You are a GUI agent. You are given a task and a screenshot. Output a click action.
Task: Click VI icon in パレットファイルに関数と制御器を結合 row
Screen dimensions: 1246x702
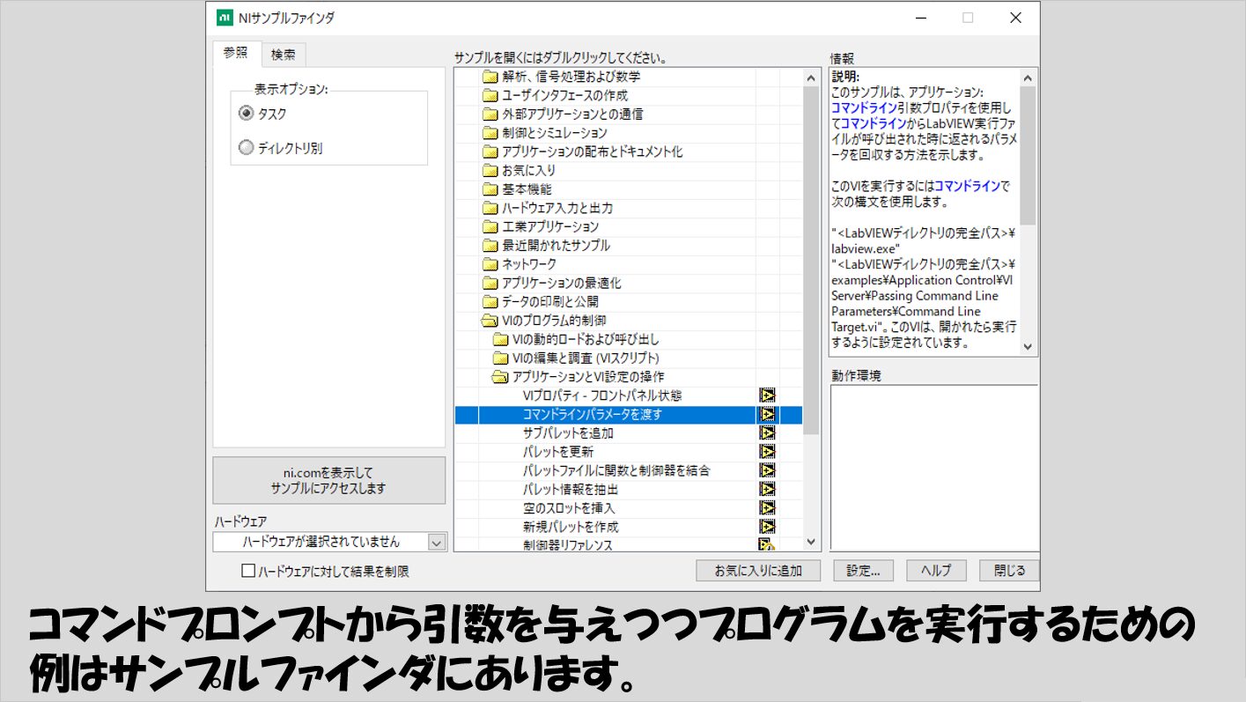pos(767,470)
